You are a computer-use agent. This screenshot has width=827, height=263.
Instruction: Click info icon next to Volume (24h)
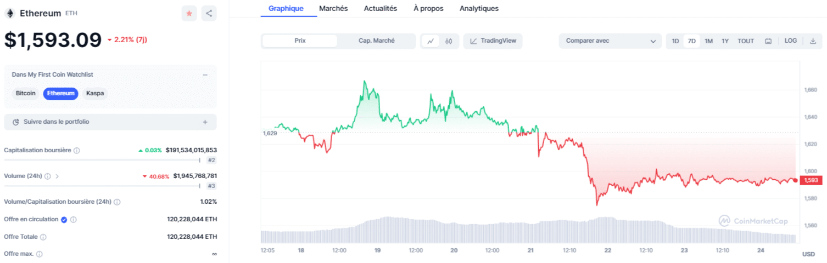(48, 176)
